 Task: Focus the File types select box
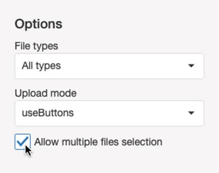point(109,66)
